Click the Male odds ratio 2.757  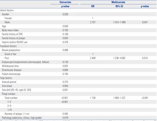pos(93,22)
